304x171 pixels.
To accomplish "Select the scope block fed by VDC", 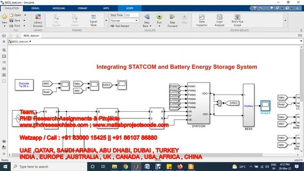I will (122, 85).
